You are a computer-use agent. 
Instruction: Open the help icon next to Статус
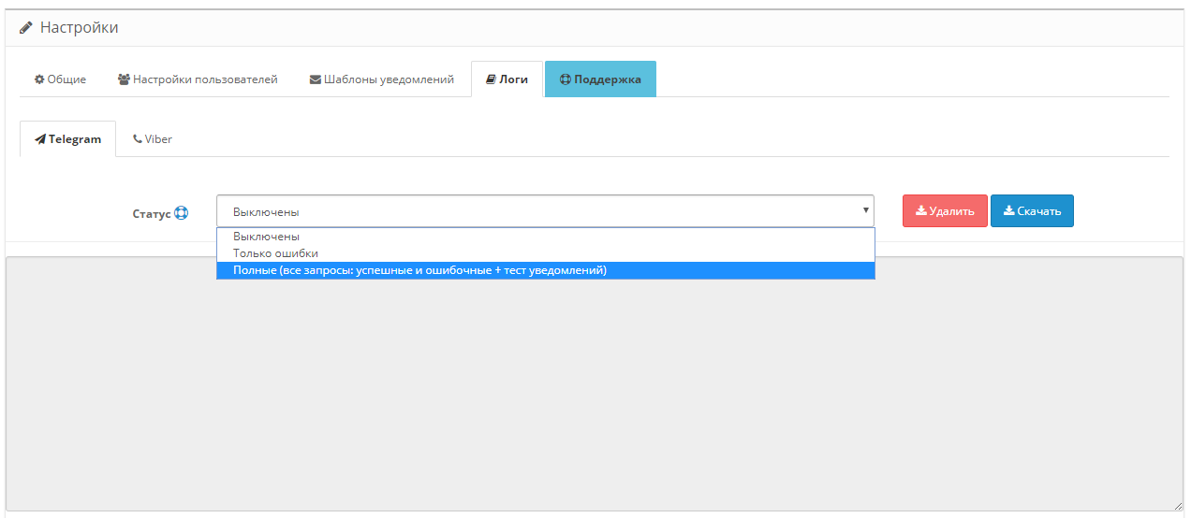click(182, 213)
